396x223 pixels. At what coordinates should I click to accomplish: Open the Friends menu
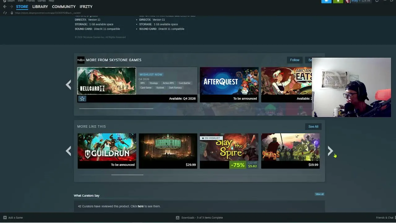point(30,1)
